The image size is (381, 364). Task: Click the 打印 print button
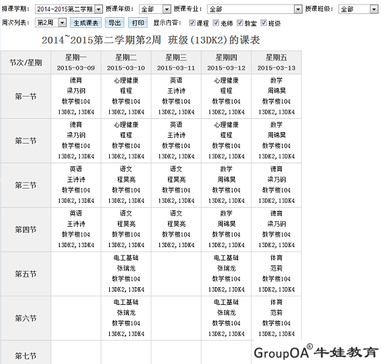(138, 23)
